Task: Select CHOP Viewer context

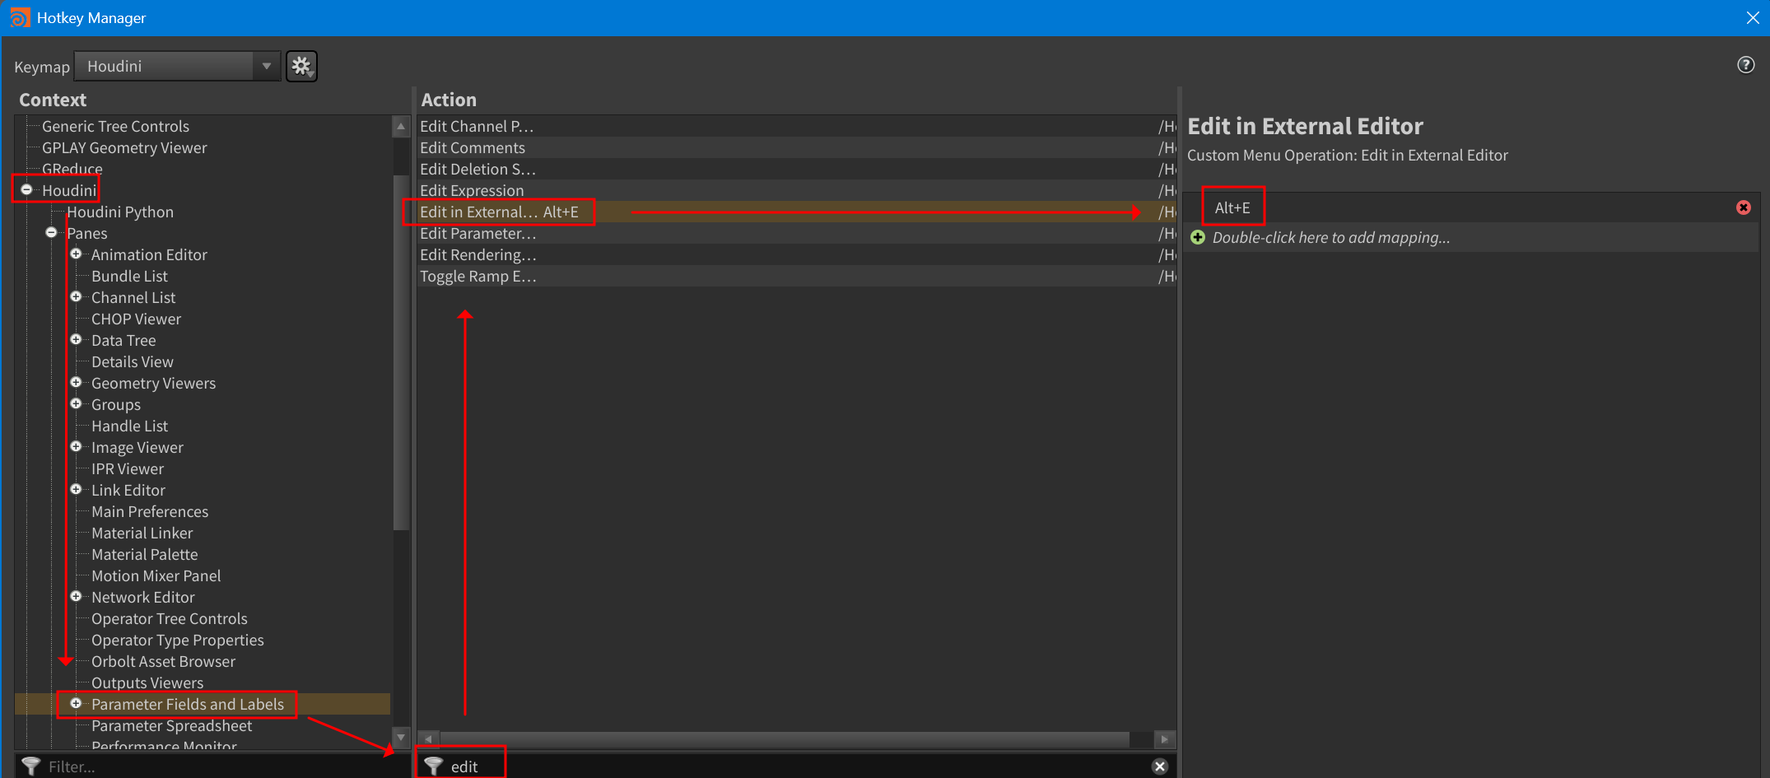Action: point(136,319)
